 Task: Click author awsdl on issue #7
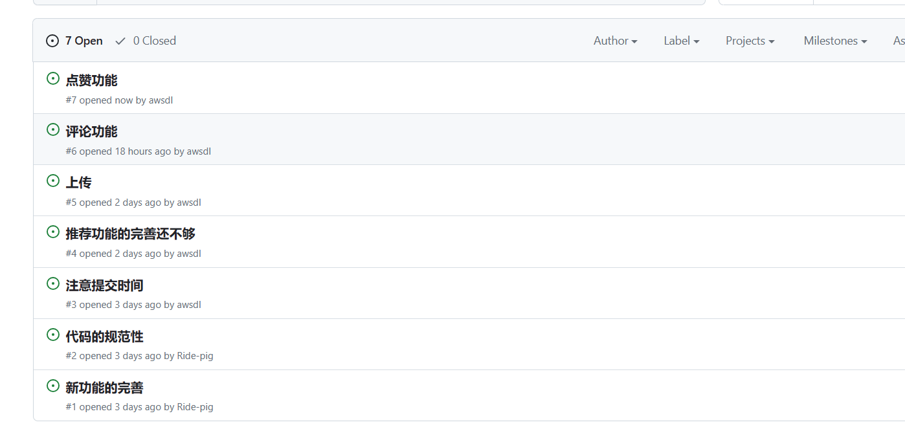pos(161,100)
